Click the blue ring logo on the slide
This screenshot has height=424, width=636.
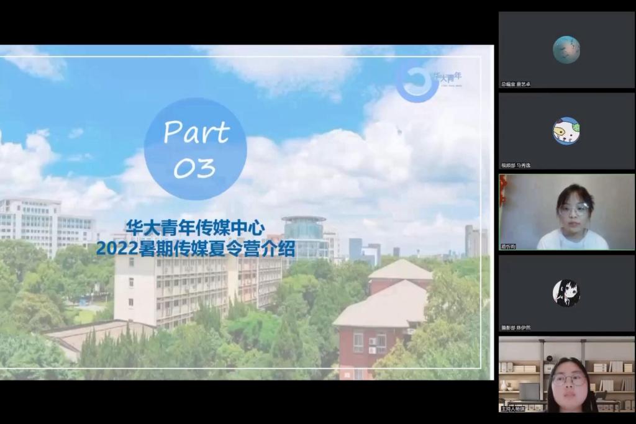point(415,81)
